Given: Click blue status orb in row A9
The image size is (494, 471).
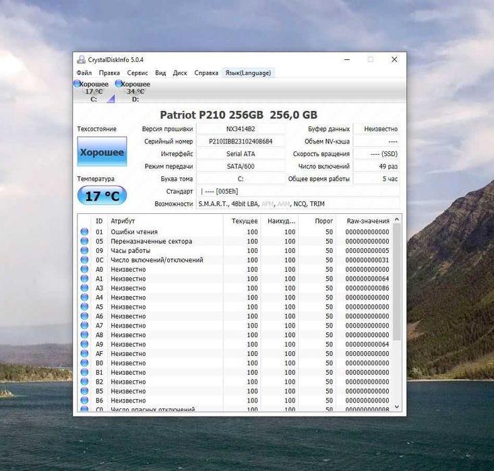Looking at the screenshot, I should 84,345.
